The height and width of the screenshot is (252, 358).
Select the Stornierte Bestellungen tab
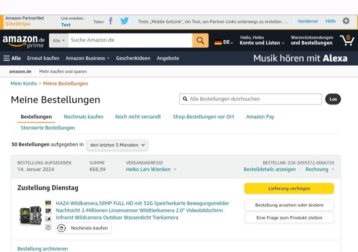tap(48, 128)
